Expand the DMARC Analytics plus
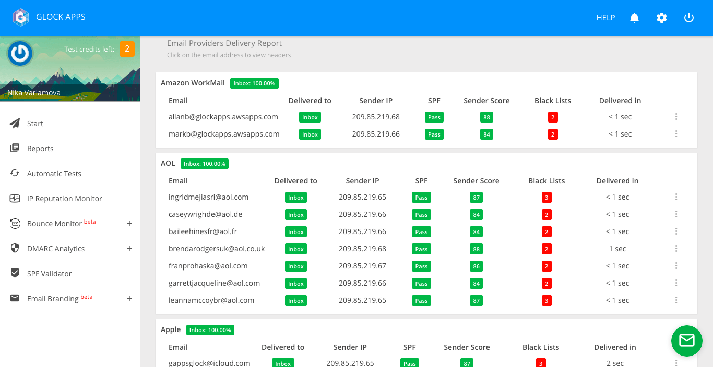713x367 pixels. pyautogui.click(x=129, y=249)
